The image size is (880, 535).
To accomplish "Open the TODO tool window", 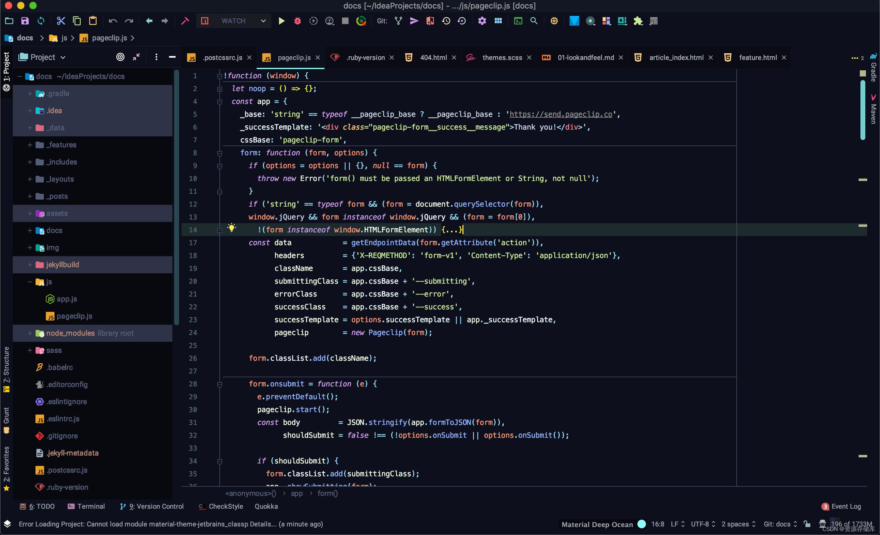I will click(37, 507).
